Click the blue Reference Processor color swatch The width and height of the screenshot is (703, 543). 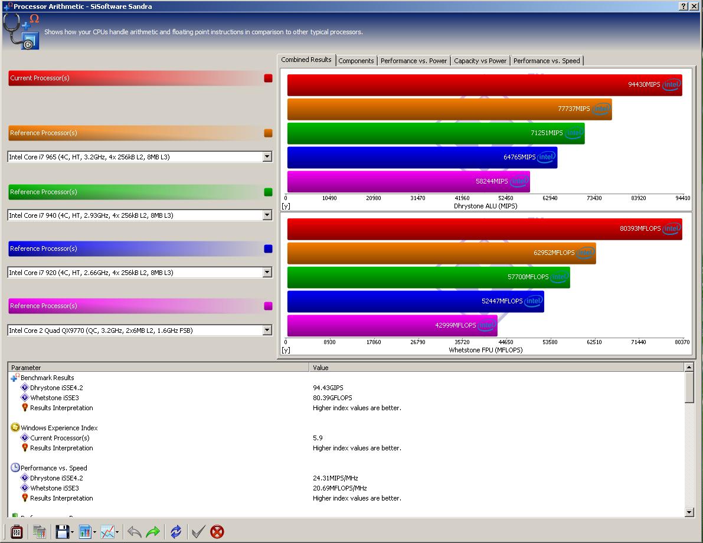tap(268, 248)
